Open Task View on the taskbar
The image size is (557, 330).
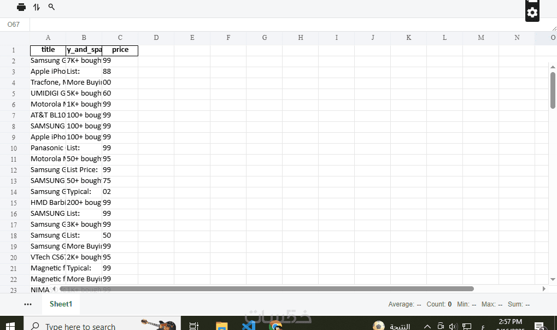[194, 326]
